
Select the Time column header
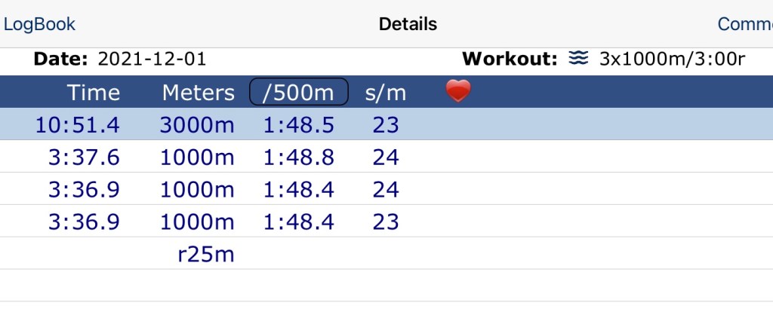[94, 92]
